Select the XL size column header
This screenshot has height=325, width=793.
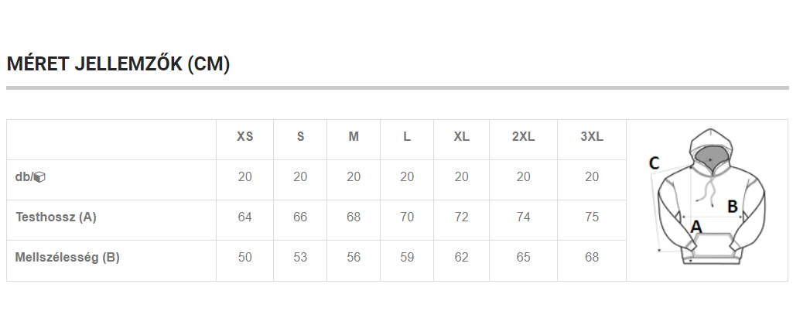pos(461,137)
